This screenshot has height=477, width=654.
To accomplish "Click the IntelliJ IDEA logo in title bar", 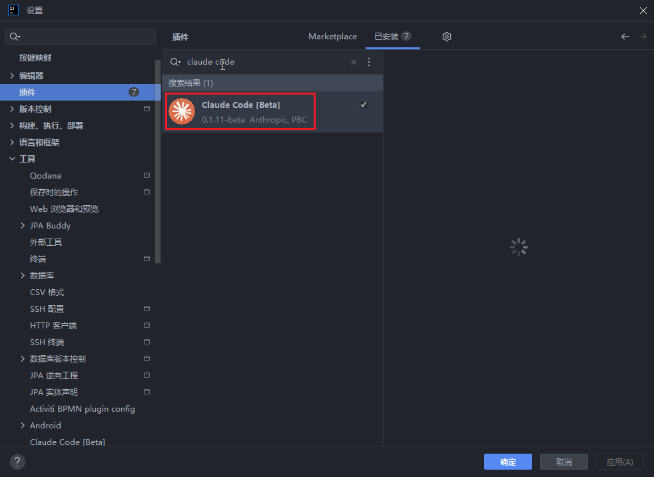I will click(x=13, y=10).
